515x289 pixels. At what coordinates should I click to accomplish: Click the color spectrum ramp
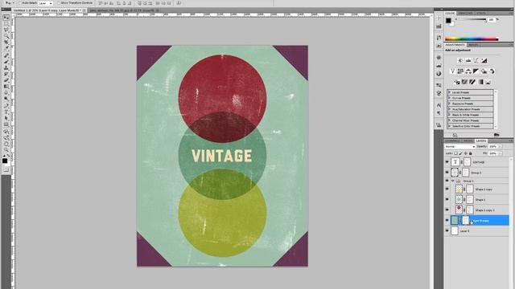pos(472,39)
